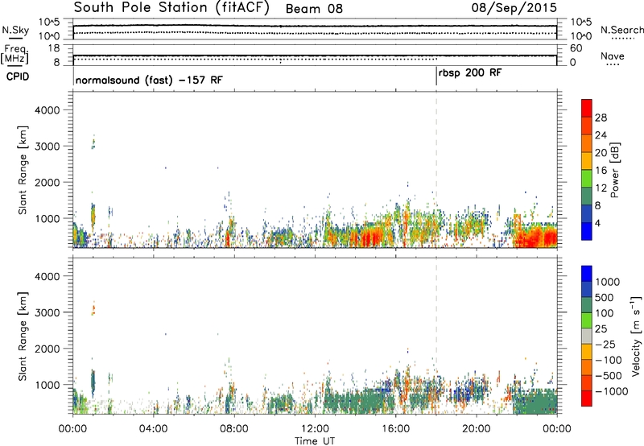Image resolution: width=644 pixels, height=446 pixels.
Task: Select the Beam 08 label
Action: click(x=314, y=9)
